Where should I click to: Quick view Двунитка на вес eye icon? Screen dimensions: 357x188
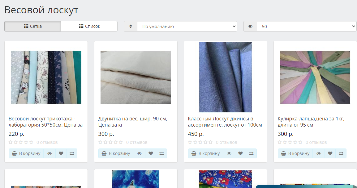139,153
